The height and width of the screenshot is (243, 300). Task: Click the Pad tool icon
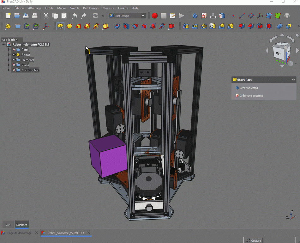coord(61,26)
